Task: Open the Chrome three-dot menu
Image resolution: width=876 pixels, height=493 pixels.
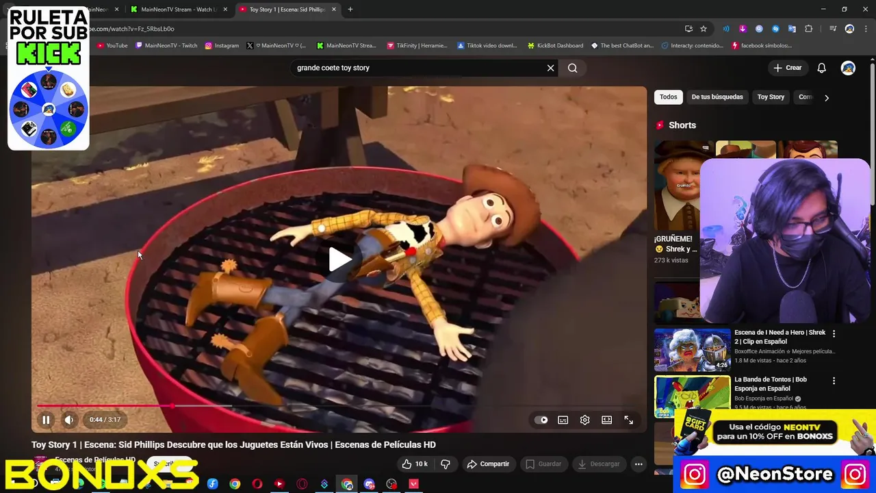Action: click(x=864, y=29)
